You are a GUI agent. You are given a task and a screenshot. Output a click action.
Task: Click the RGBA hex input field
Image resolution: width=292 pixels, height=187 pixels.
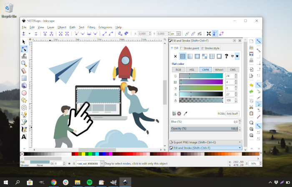coord(233,113)
